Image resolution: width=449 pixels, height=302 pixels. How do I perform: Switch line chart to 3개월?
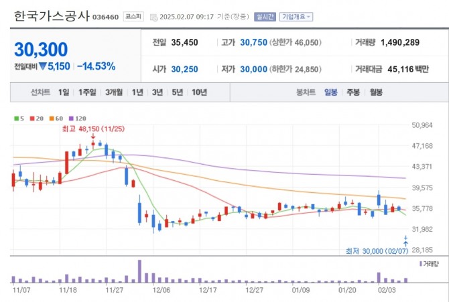[115, 92]
